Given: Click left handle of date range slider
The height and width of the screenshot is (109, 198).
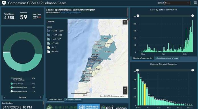Looking at the screenshot, I should [x=138, y=16].
